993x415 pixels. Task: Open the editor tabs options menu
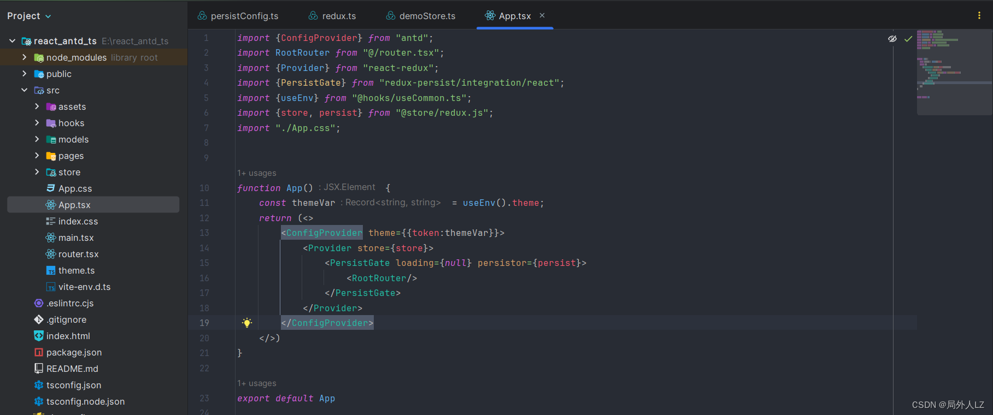coord(979,15)
